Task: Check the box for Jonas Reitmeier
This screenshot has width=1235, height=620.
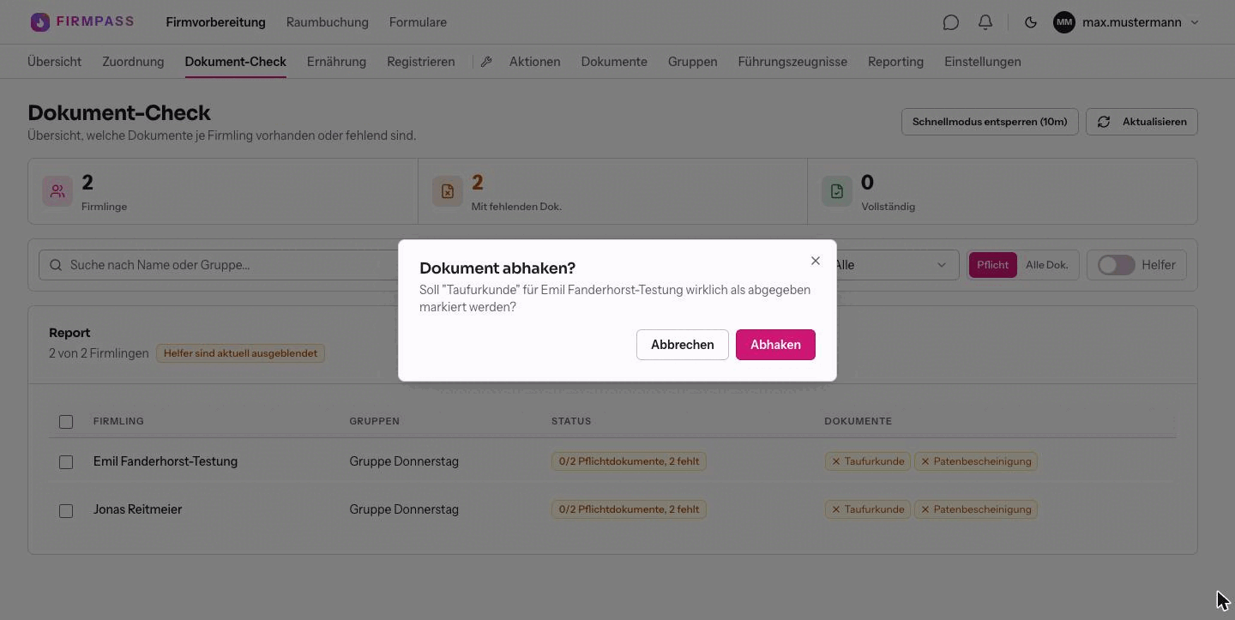Action: (66, 510)
